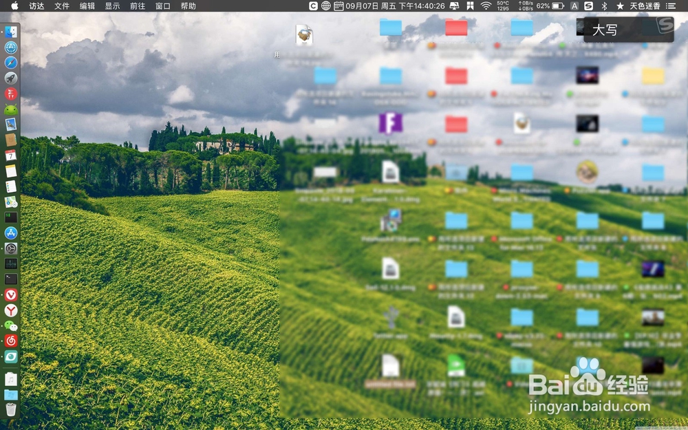The height and width of the screenshot is (430, 688).
Task: Select the sharp package box icon on desktop
Action: [304, 34]
